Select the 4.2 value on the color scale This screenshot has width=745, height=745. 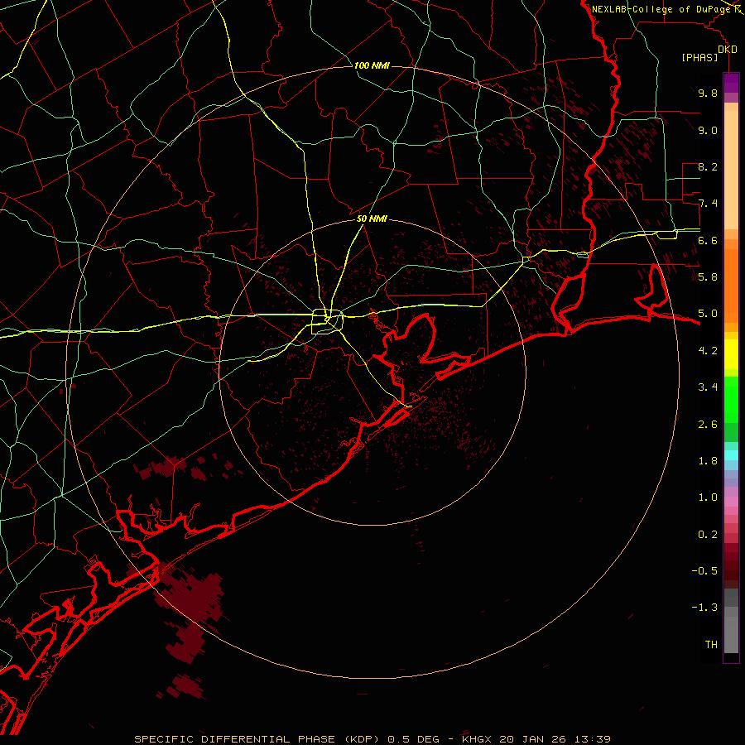tap(708, 351)
